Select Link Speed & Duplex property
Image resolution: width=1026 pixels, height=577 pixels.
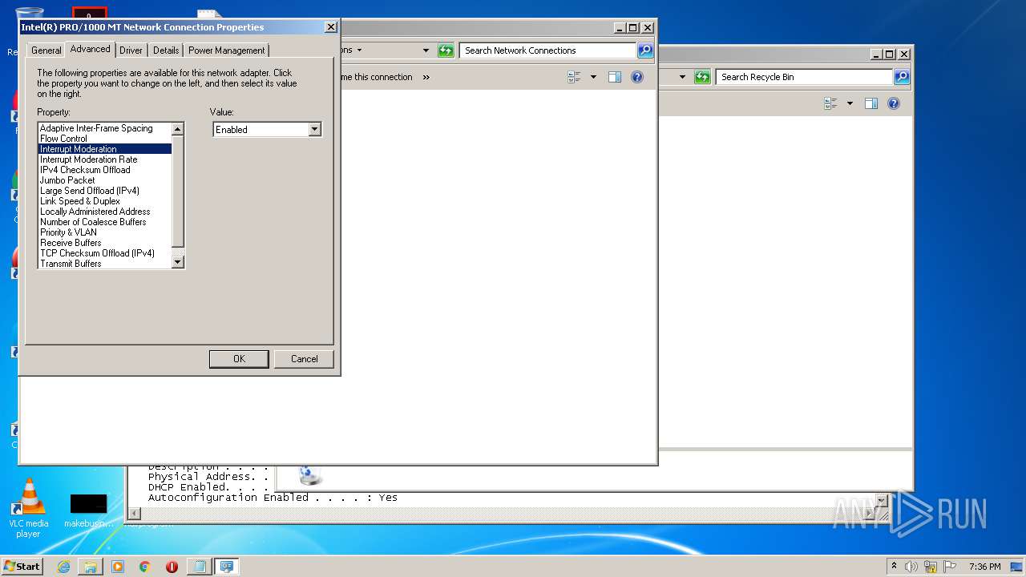coord(104,201)
